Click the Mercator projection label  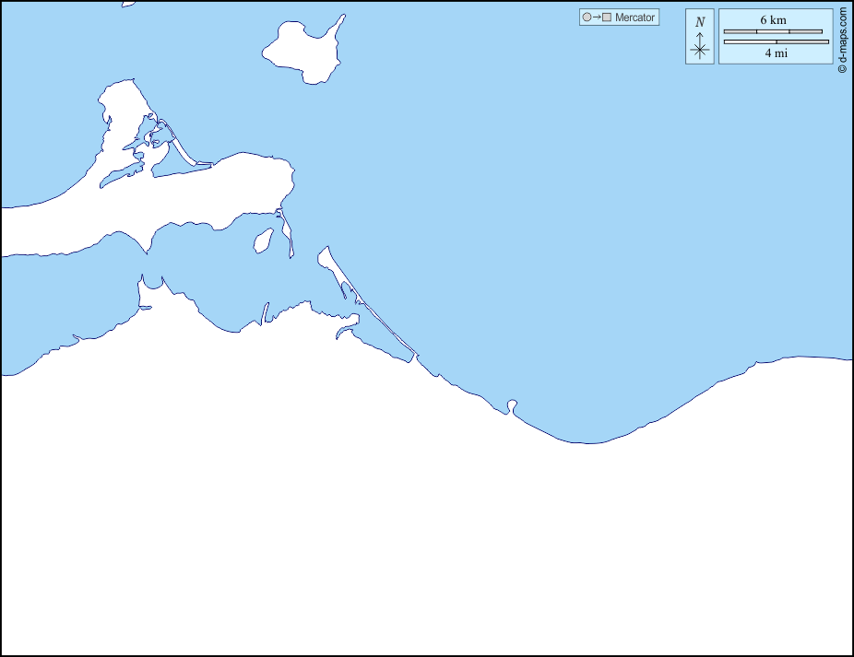[635, 18]
